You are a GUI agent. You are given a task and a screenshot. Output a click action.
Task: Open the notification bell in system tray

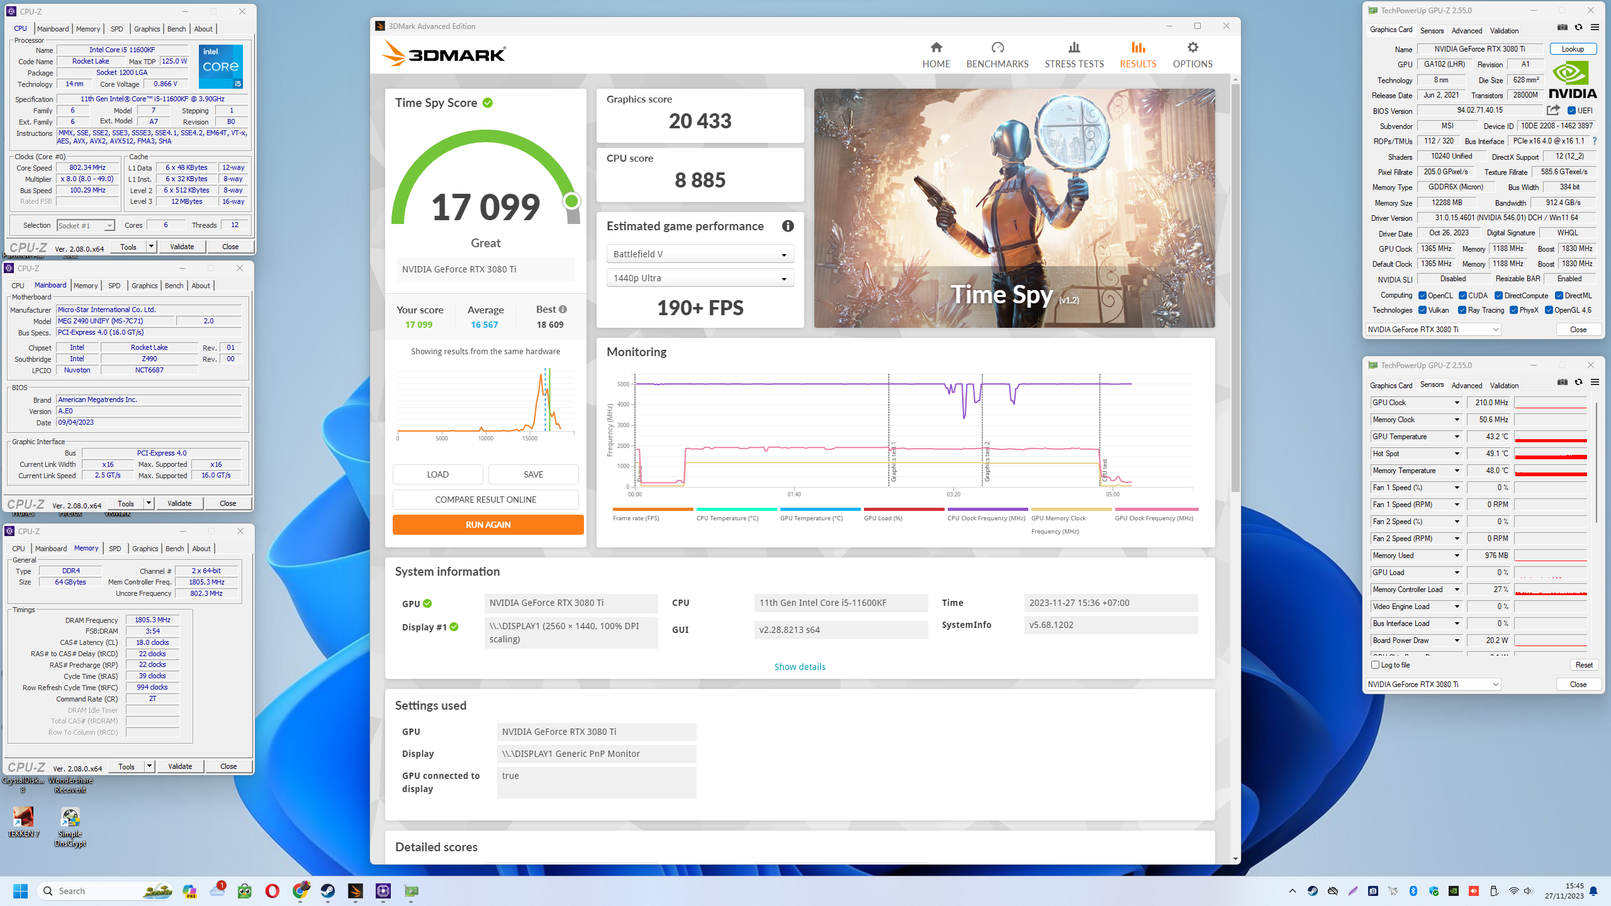1593,891
